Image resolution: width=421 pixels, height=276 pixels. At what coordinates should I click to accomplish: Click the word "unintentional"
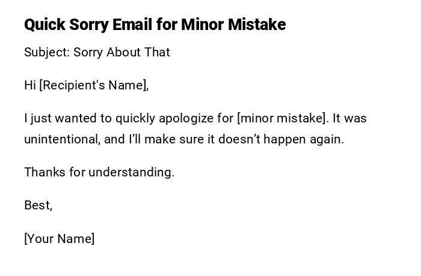tap(62, 139)
